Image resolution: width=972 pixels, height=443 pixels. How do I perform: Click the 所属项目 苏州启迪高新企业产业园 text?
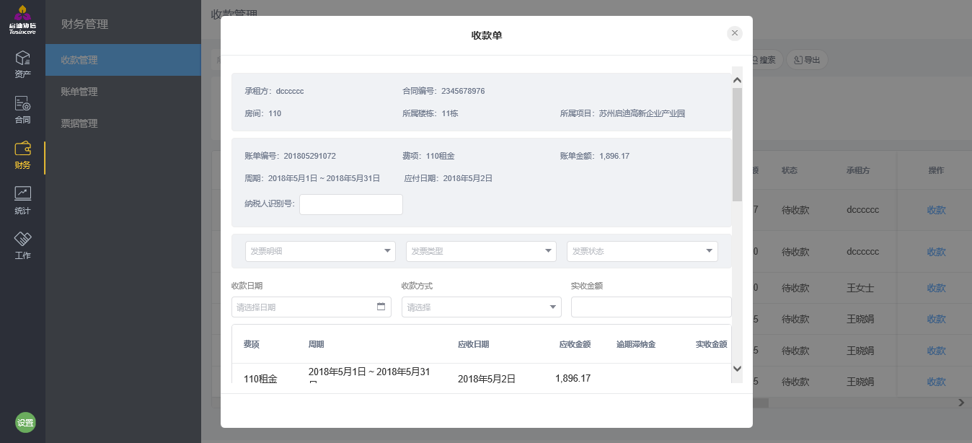click(x=622, y=113)
